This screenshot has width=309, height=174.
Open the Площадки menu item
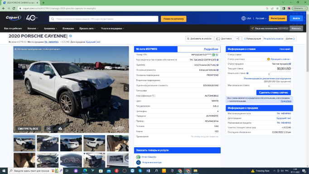pos(68,29)
